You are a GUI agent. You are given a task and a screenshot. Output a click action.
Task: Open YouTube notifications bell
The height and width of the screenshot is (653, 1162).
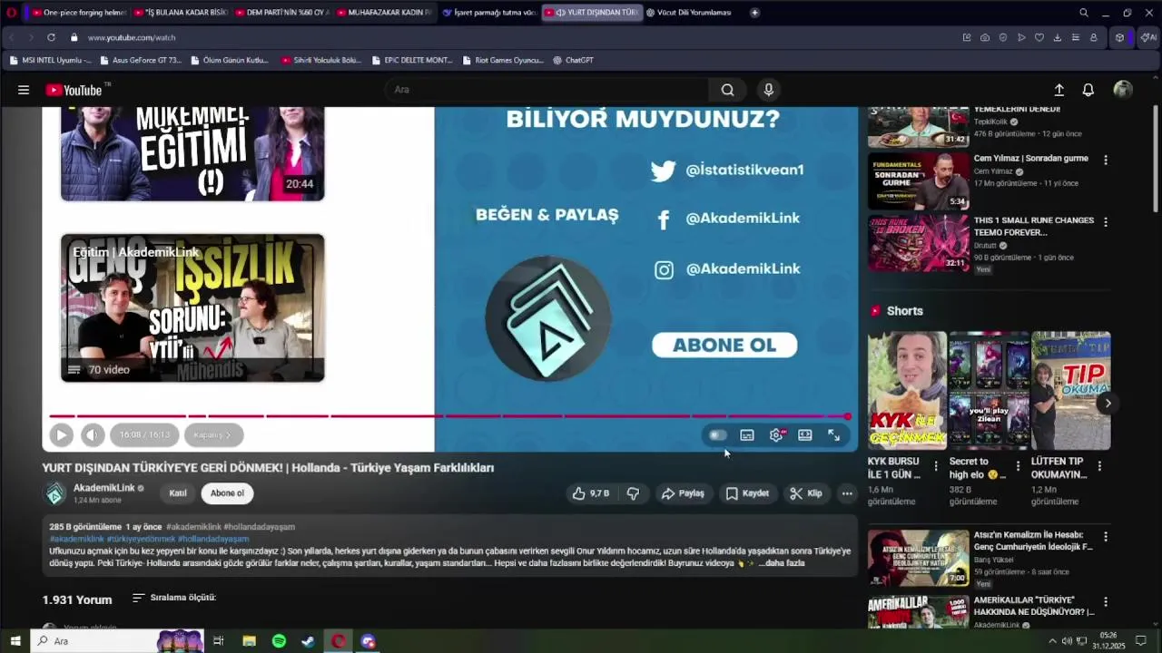(1088, 90)
